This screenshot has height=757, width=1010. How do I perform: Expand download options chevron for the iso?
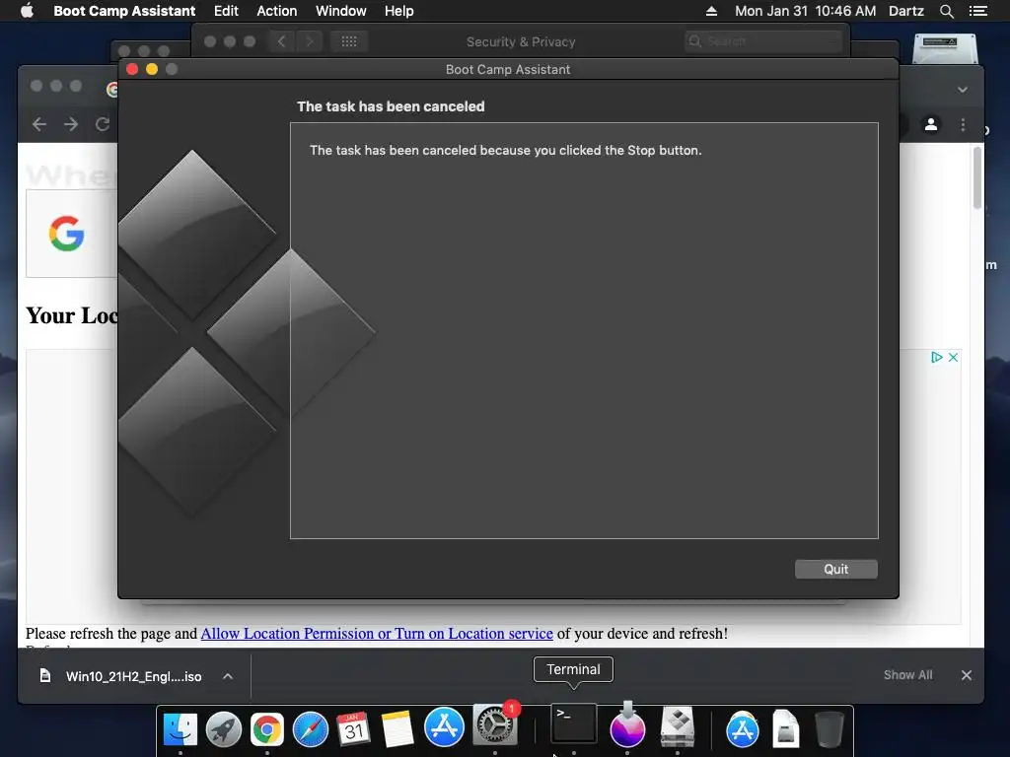click(228, 676)
